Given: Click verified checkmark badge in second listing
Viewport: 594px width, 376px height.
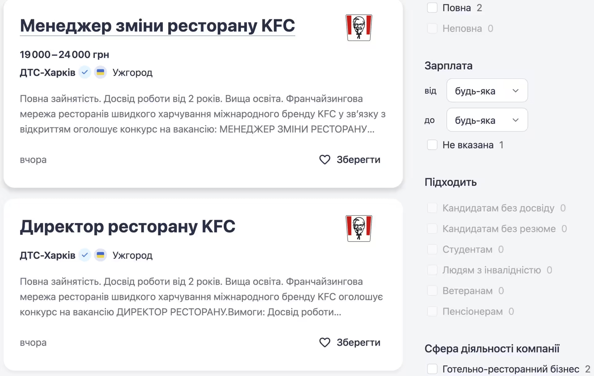Looking at the screenshot, I should coord(84,255).
